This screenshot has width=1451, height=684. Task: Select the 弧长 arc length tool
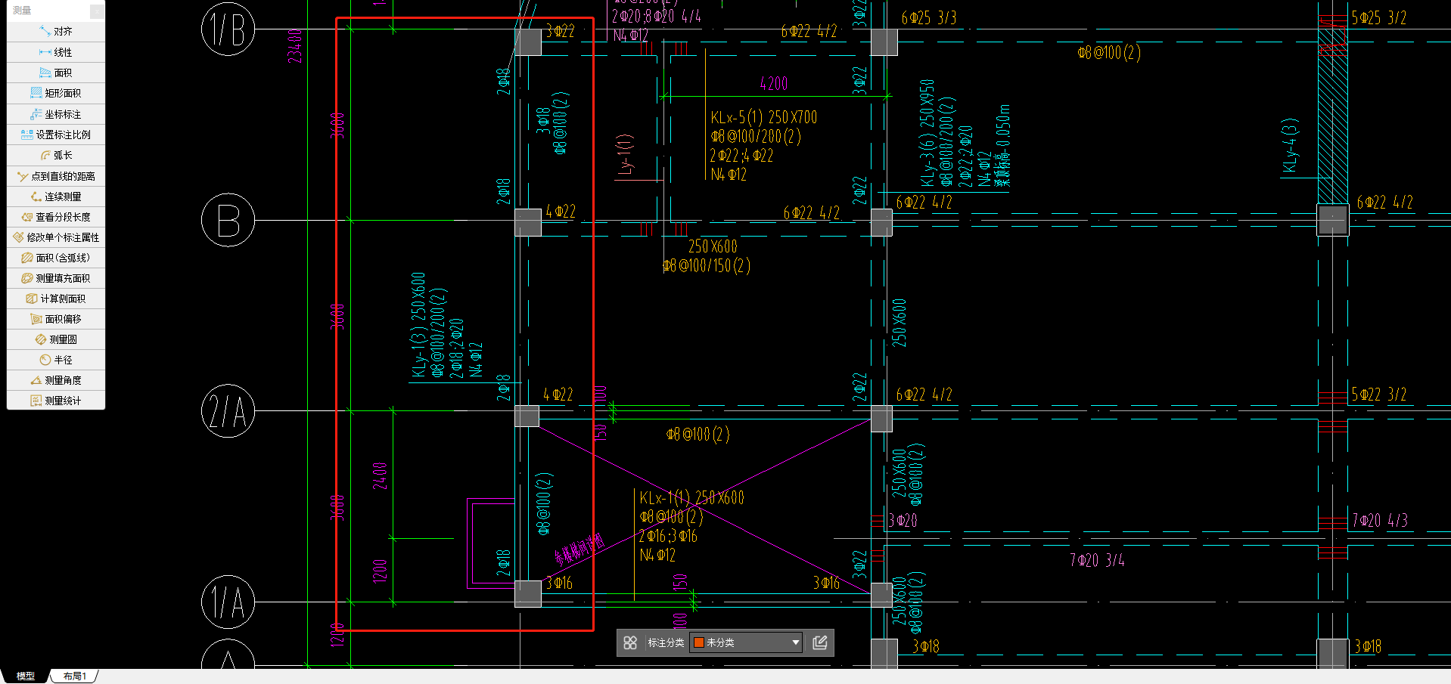click(56, 155)
